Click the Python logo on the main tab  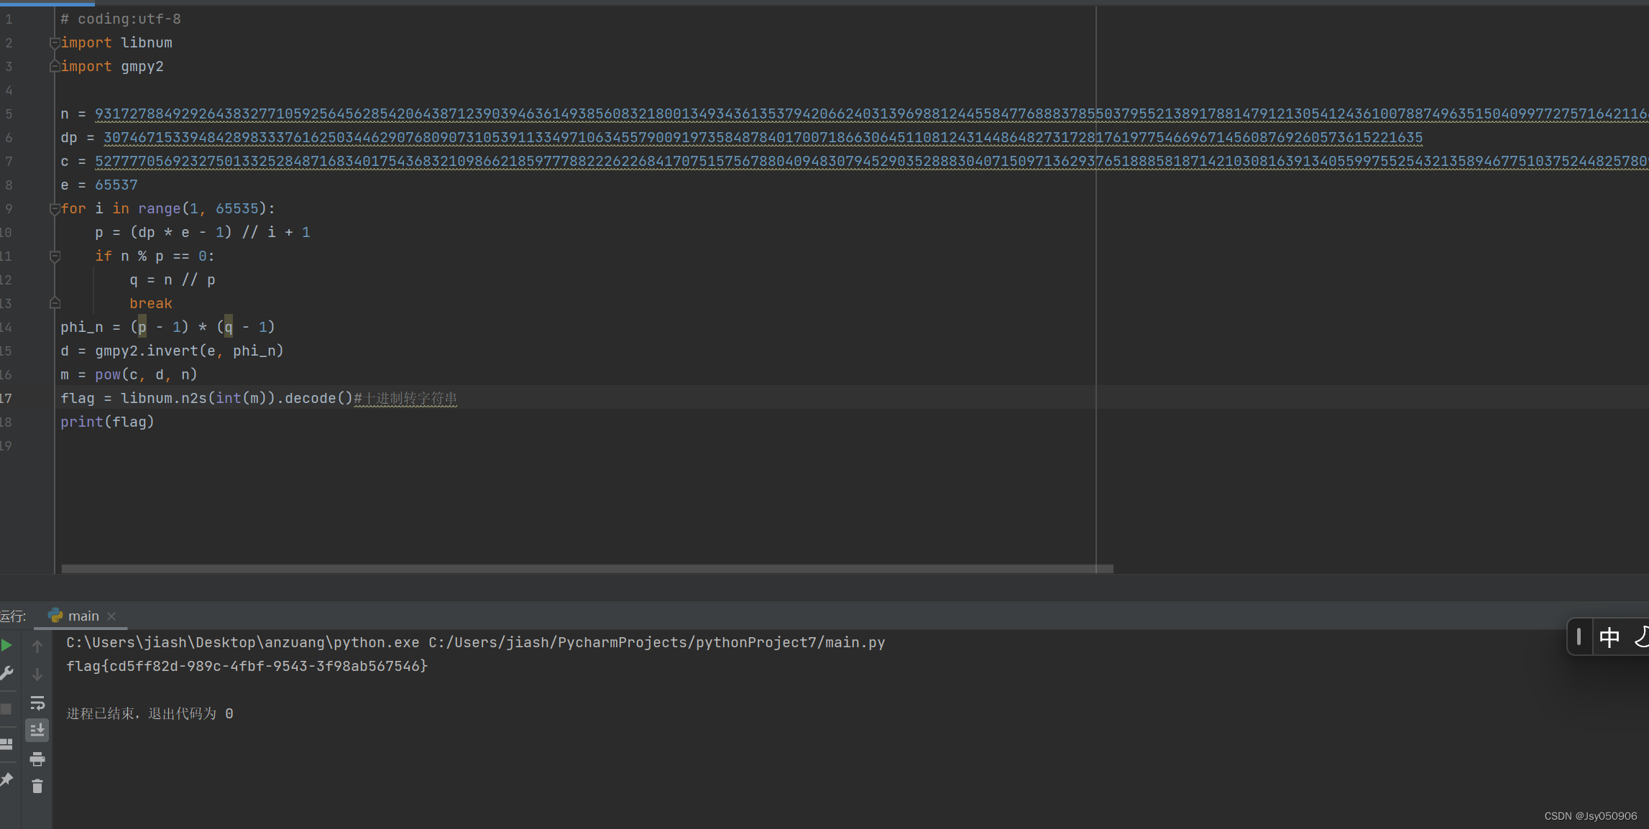56,616
